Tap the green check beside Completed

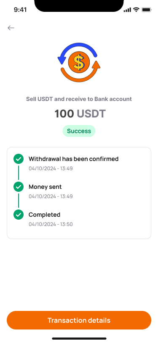point(19,215)
